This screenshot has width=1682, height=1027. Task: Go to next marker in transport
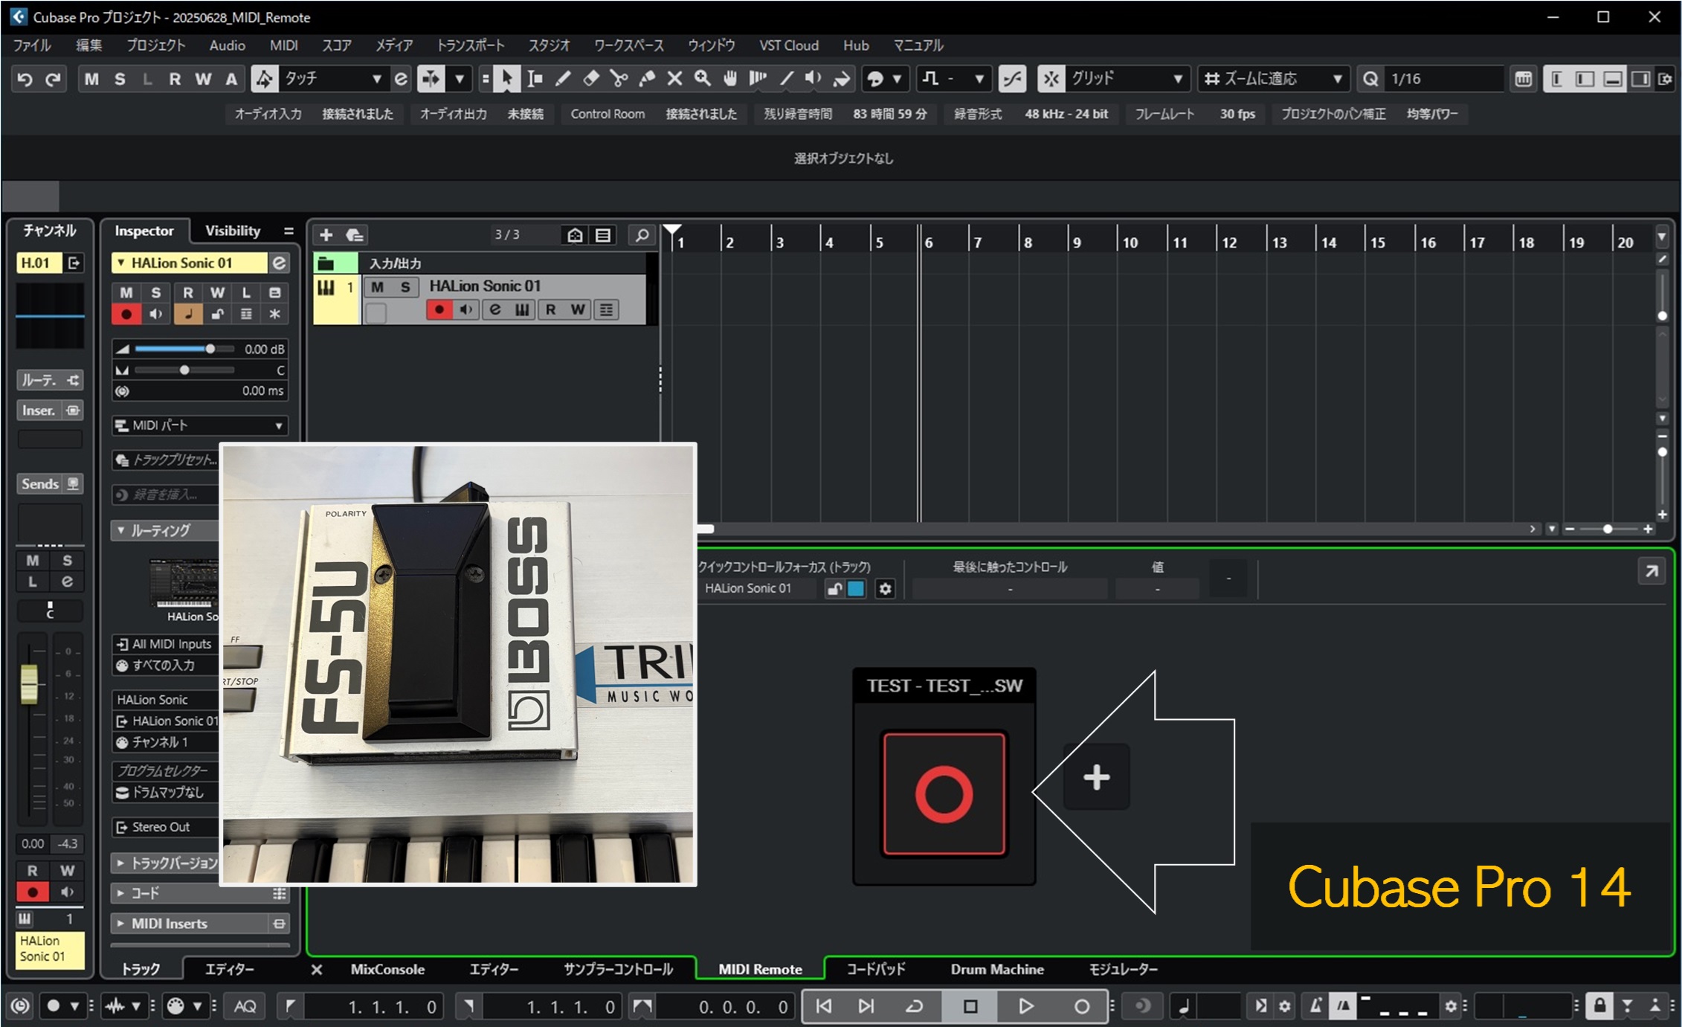(x=866, y=1006)
